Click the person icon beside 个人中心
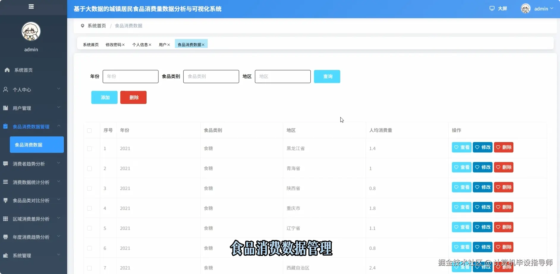560x274 pixels. pos(5,90)
